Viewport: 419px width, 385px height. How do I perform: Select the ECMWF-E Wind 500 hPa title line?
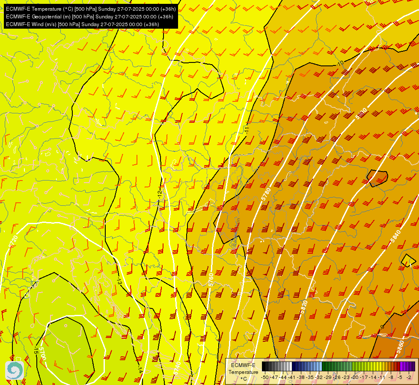click(x=83, y=24)
